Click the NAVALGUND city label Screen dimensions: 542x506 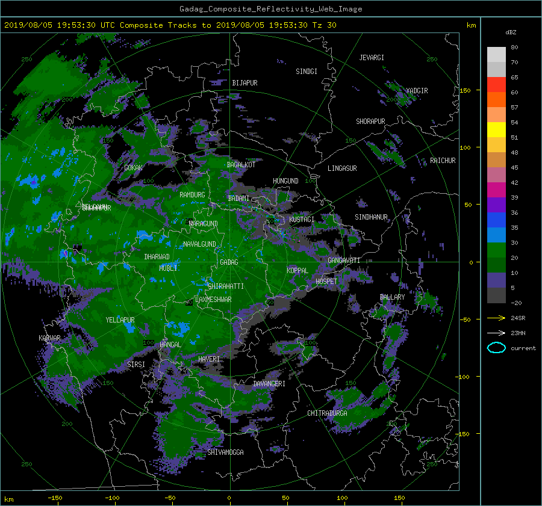pos(199,244)
